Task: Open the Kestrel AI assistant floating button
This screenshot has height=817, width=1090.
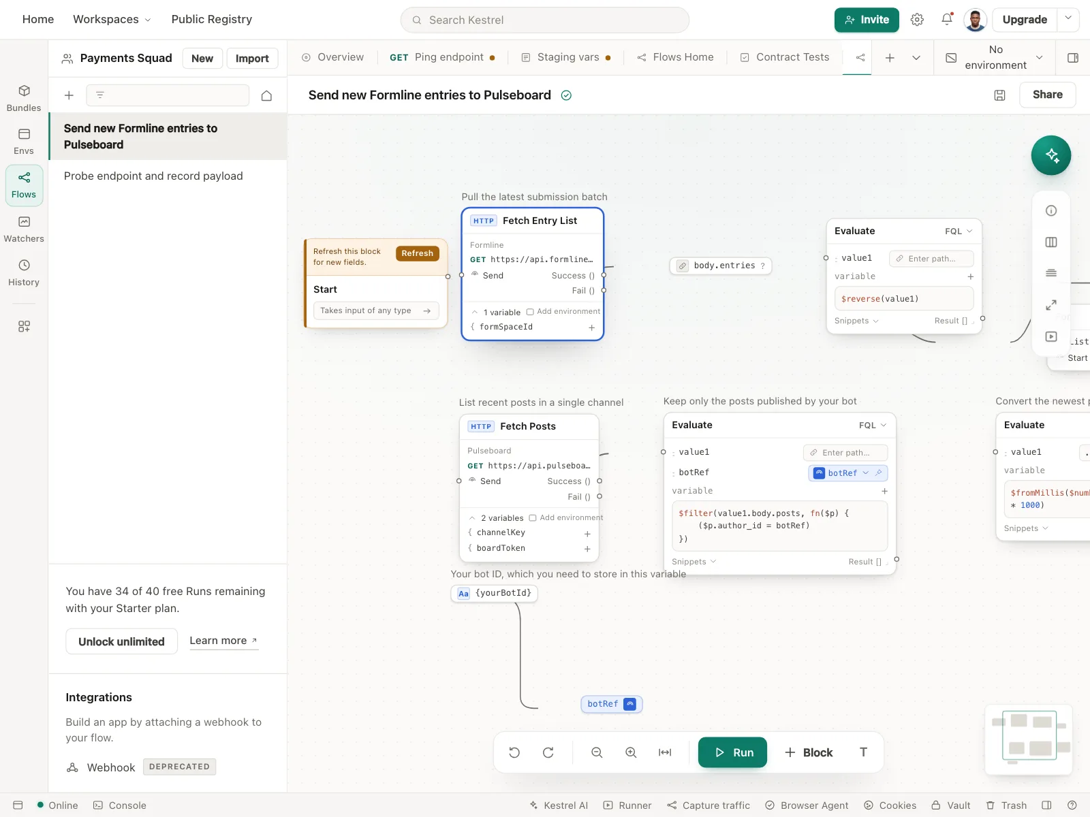Action: coord(1050,155)
